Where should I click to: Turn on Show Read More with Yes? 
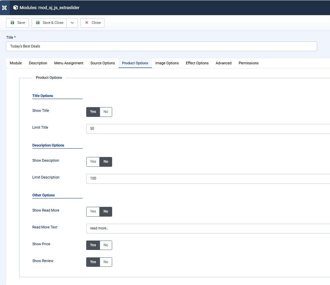pos(93,212)
